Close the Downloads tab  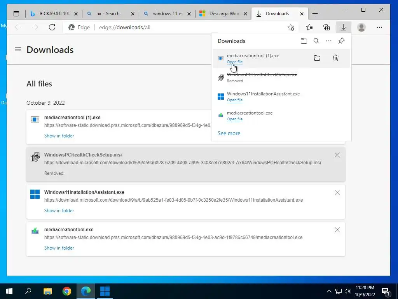point(302,14)
